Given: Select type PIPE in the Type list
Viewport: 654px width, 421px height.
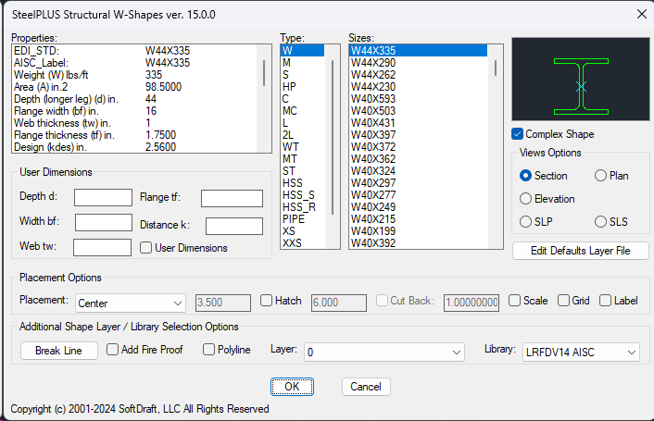Looking at the screenshot, I should click(x=303, y=219).
